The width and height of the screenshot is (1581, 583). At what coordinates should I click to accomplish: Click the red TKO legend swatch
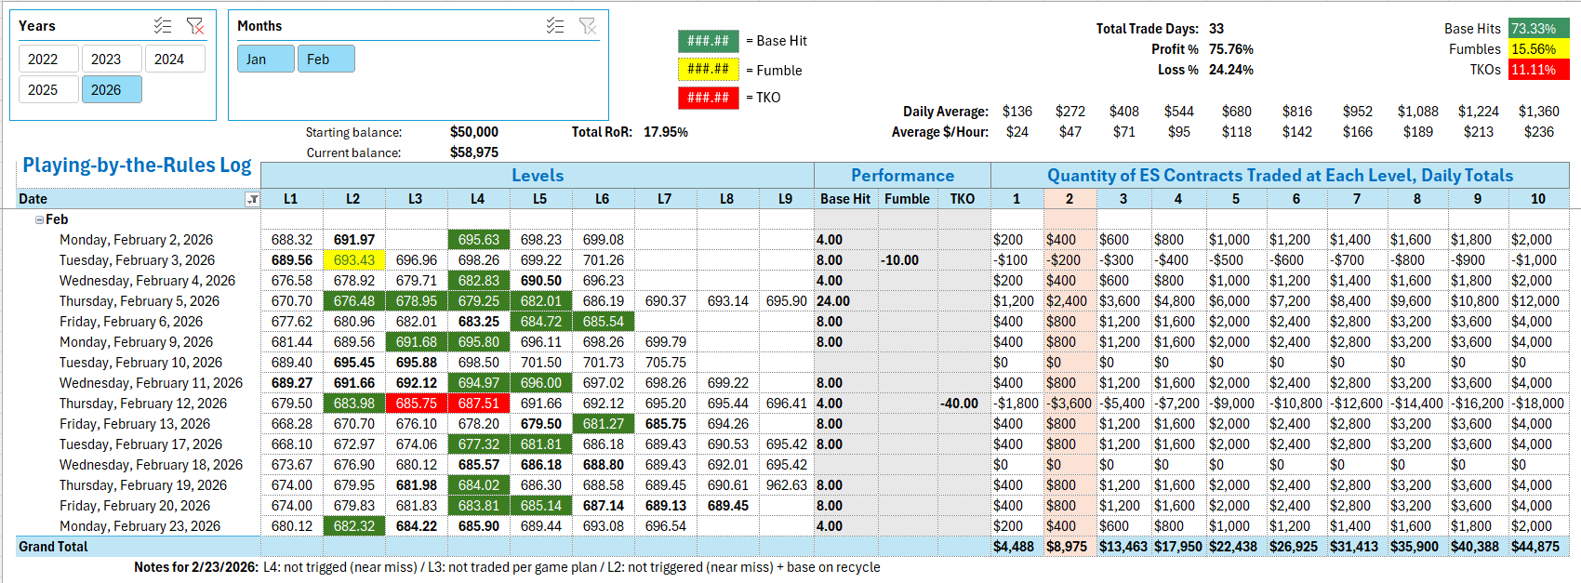click(708, 98)
